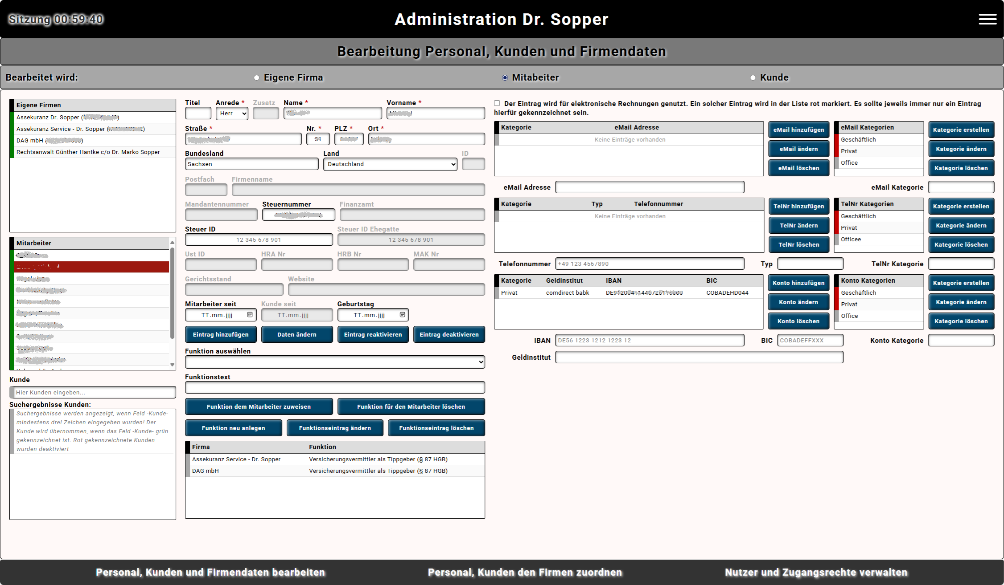Open Nutzer und Zugangsrechte verwalten tab
Image resolution: width=1004 pixels, height=585 pixels.
click(x=816, y=572)
